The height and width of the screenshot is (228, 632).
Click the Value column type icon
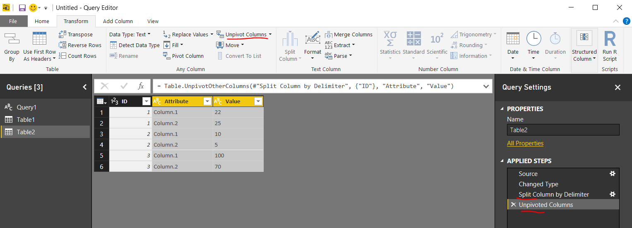point(218,101)
